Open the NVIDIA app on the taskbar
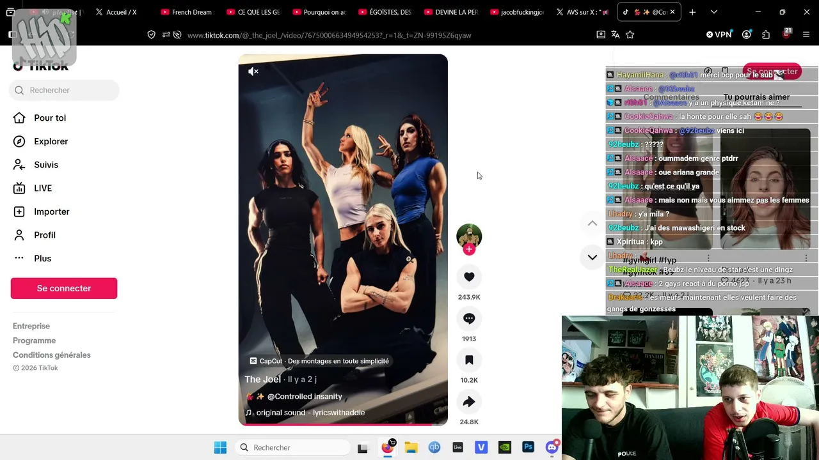Viewport: 819px width, 460px height. point(505,448)
